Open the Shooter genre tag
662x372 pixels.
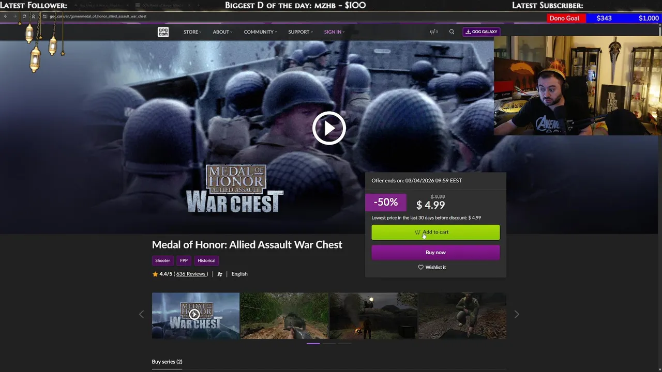coord(162,260)
